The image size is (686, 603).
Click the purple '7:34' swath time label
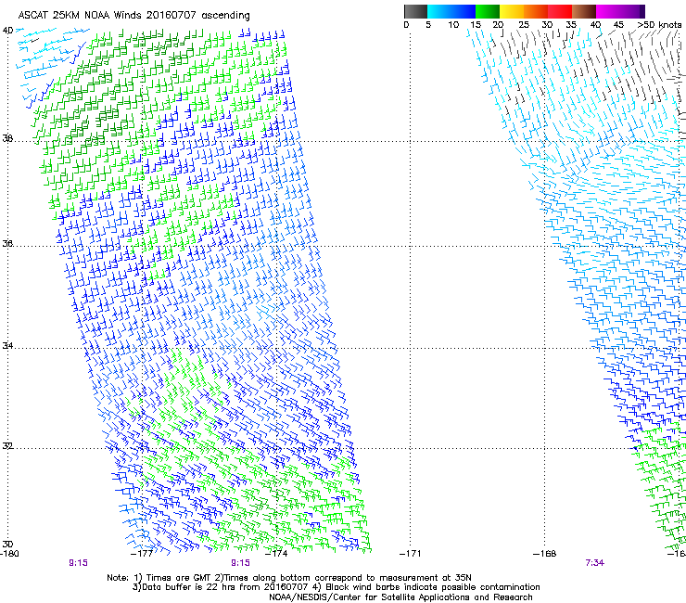pos(594,563)
